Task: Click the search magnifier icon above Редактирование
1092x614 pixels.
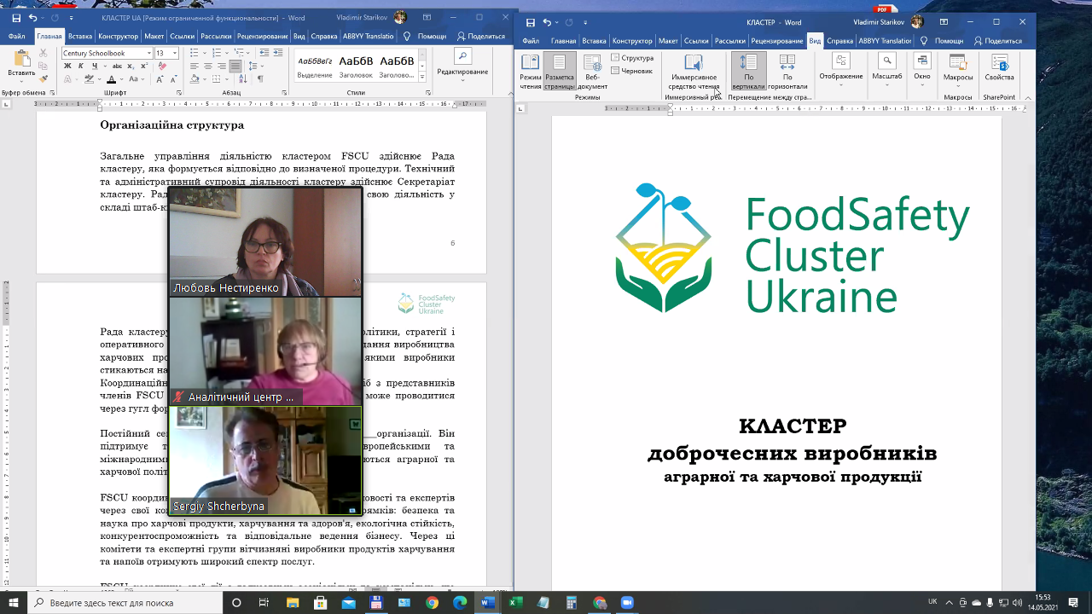Action: 462,56
